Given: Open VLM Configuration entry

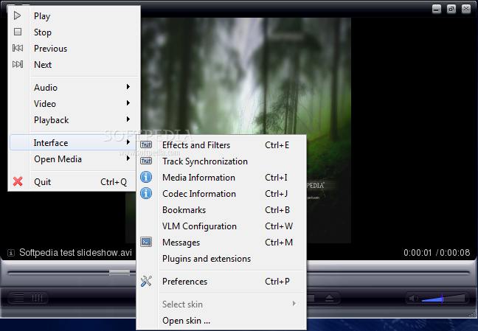Looking at the screenshot, I should click(x=222, y=226).
